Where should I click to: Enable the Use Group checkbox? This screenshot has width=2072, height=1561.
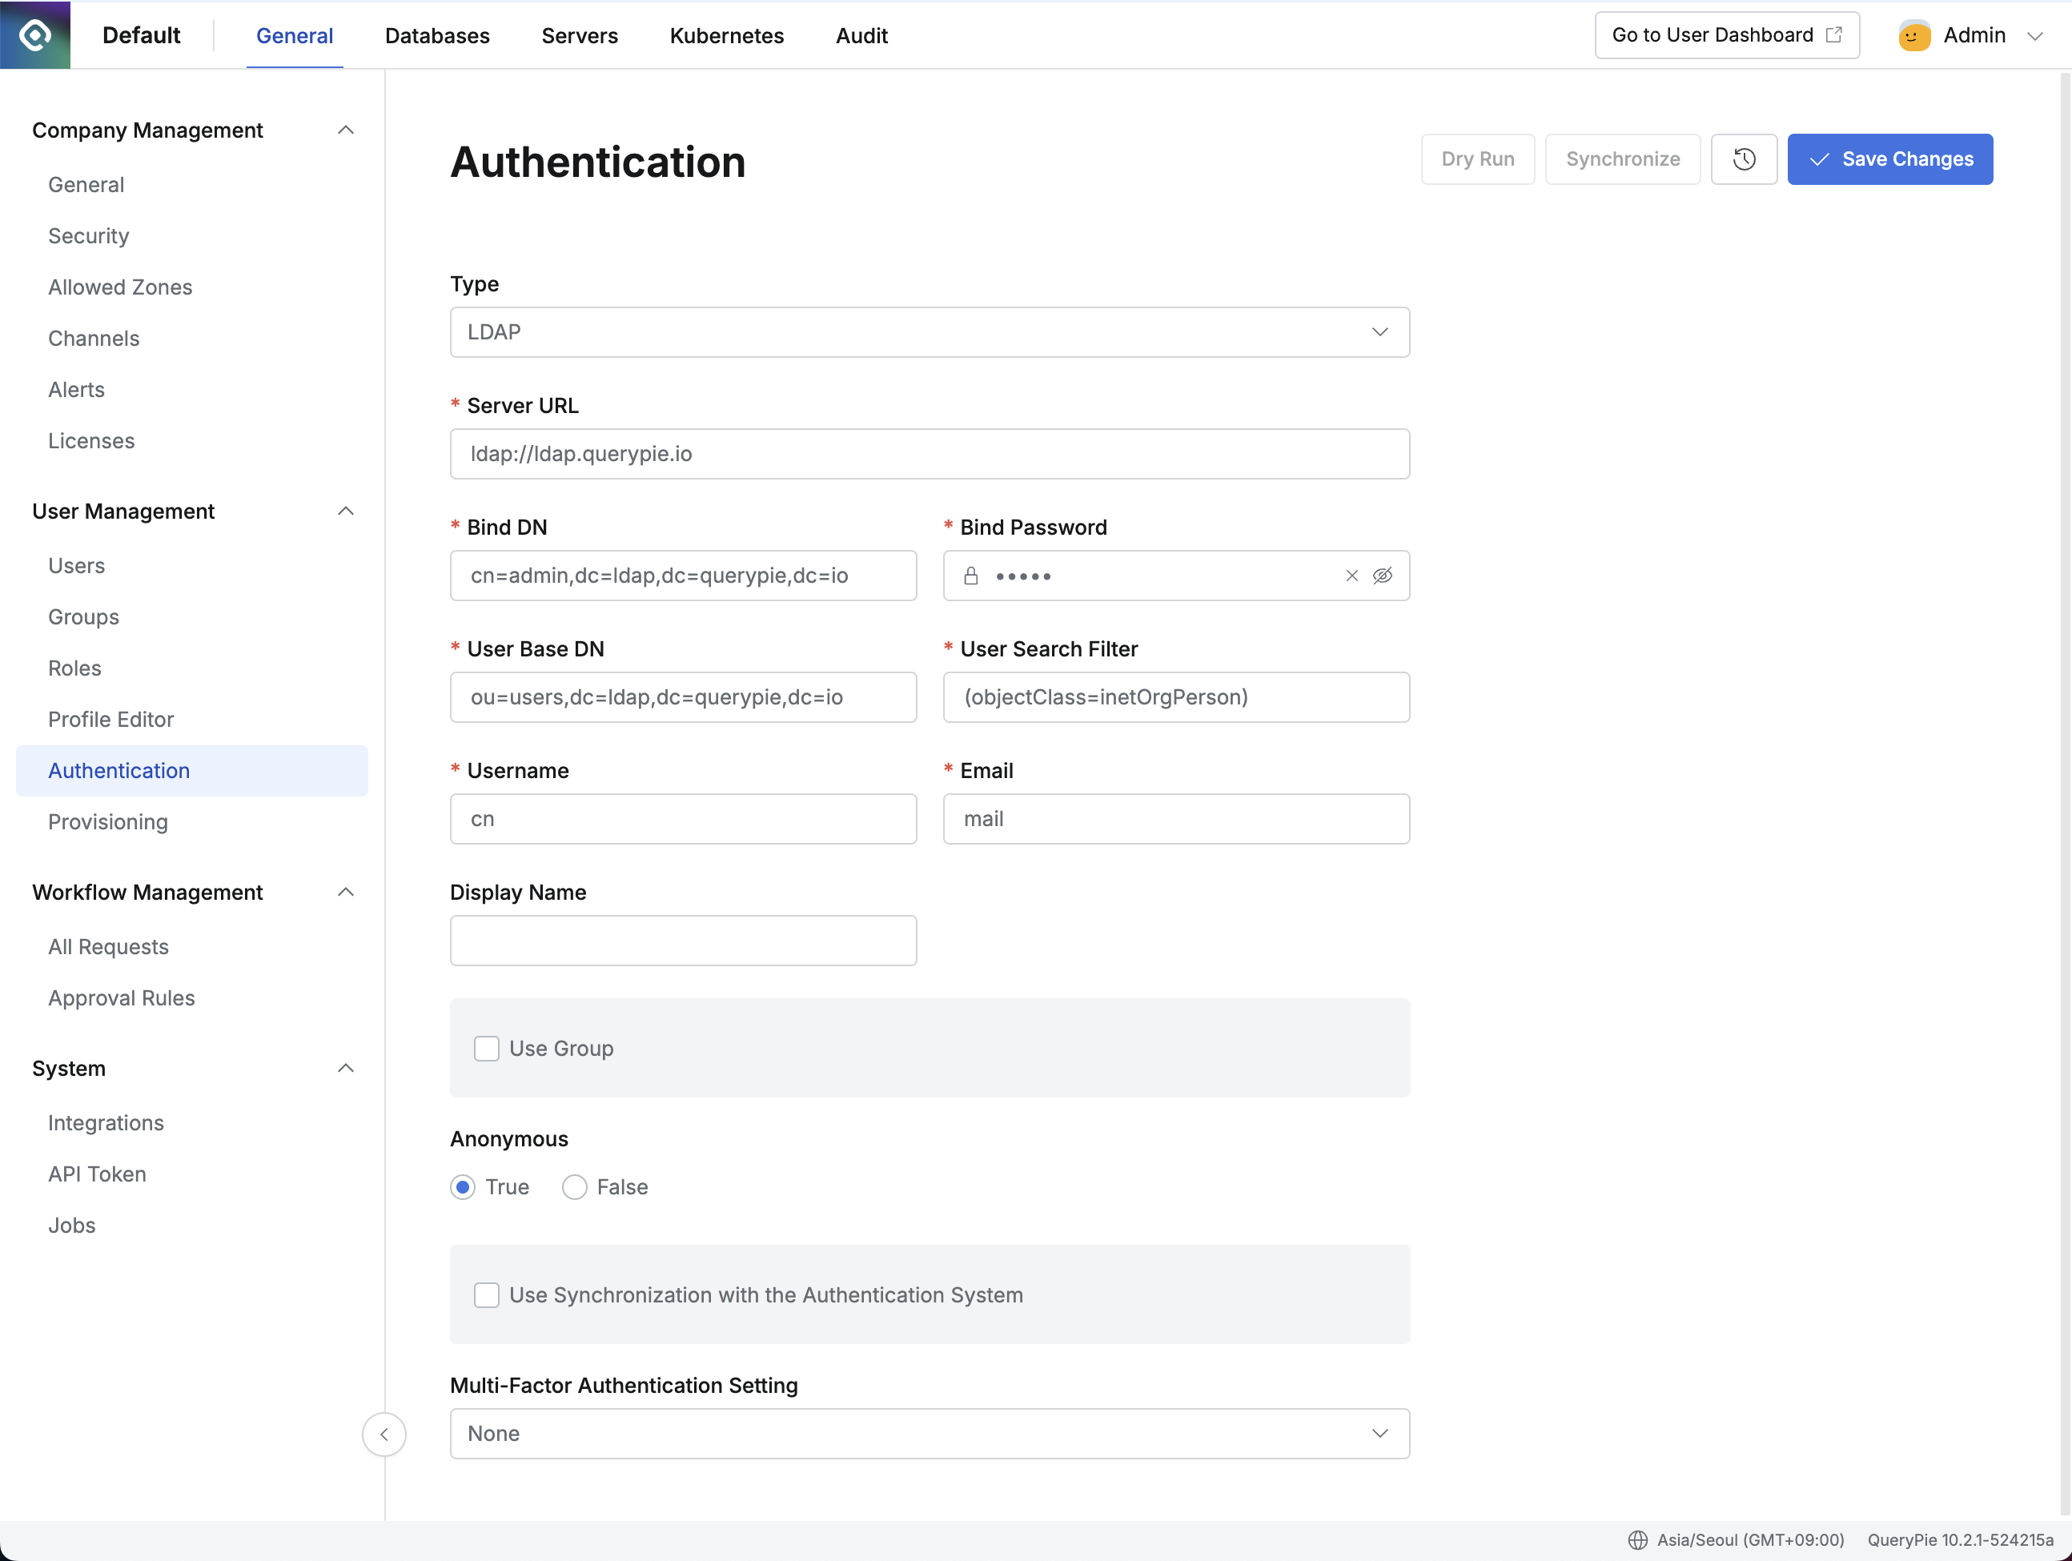(x=486, y=1049)
